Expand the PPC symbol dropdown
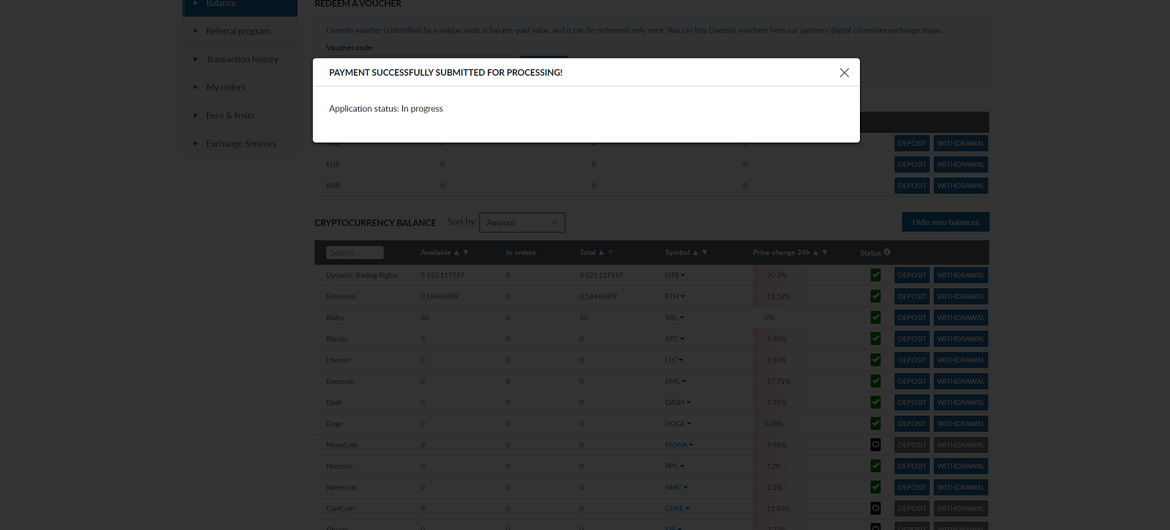Viewport: 1170px width, 530px height. click(x=675, y=466)
